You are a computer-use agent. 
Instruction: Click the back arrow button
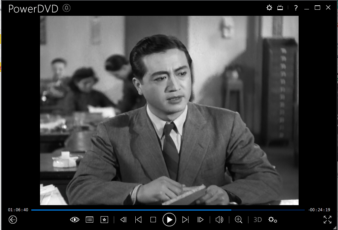click(x=13, y=220)
